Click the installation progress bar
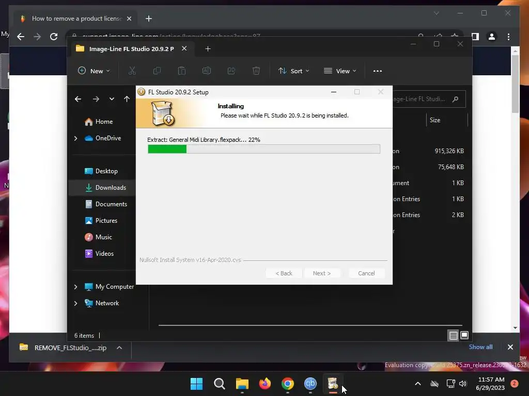Image resolution: width=529 pixels, height=396 pixels. (264, 149)
